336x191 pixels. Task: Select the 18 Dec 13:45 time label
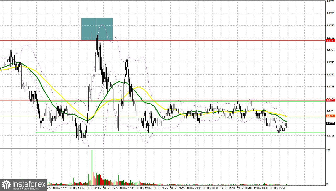(x=76, y=188)
